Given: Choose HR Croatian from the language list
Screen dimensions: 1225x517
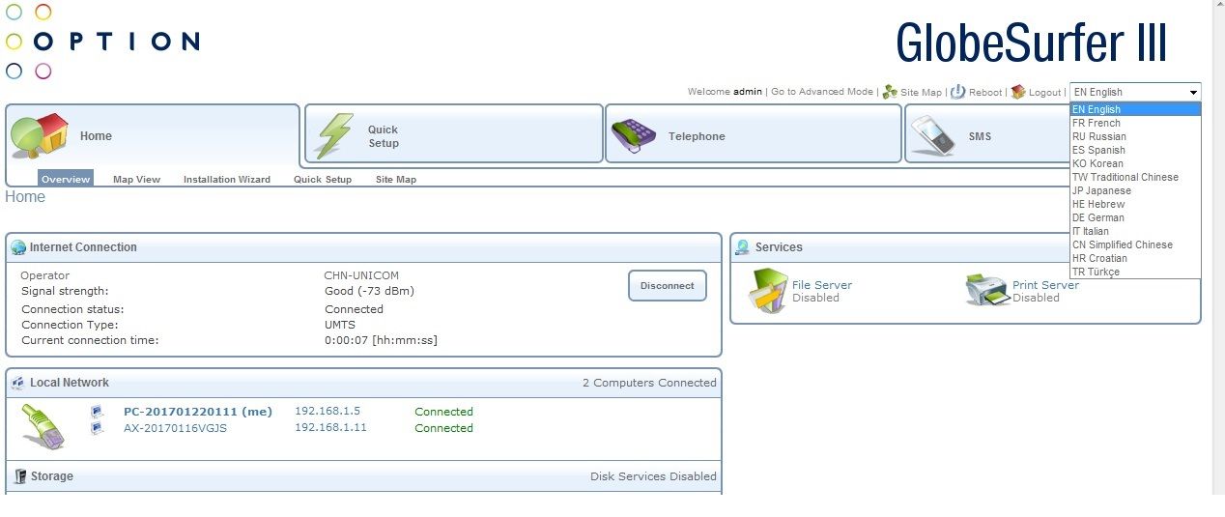Looking at the screenshot, I should pyautogui.click(x=1135, y=258).
